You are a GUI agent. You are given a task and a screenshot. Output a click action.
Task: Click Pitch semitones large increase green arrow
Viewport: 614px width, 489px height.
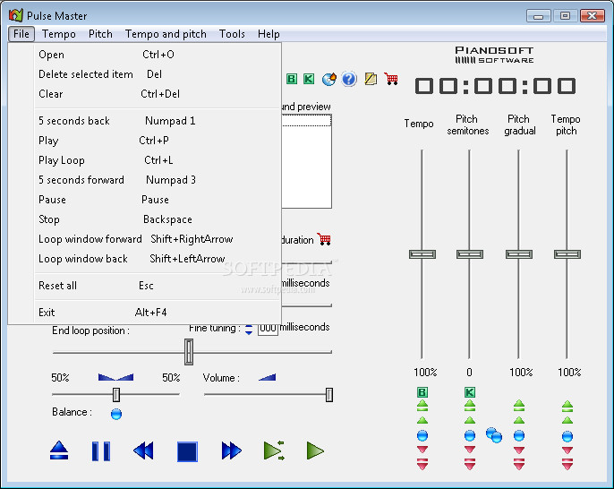pyautogui.click(x=470, y=406)
